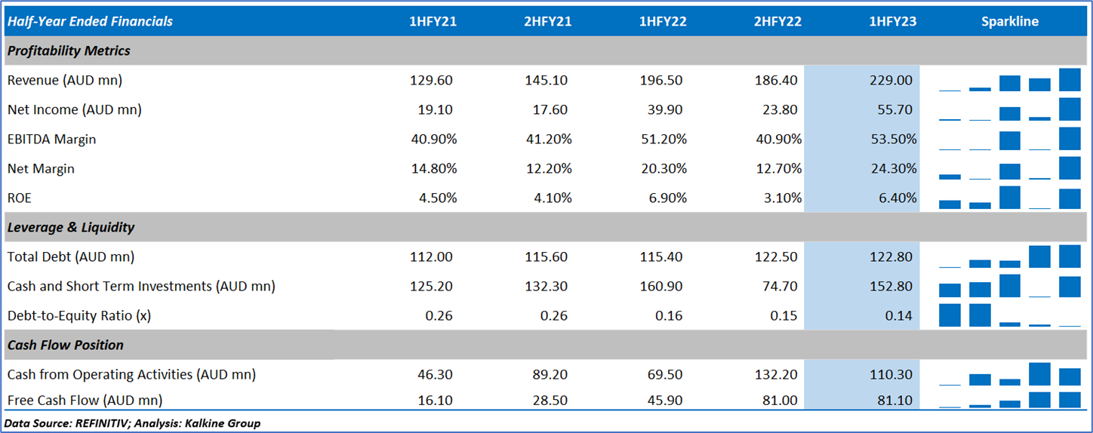Click the Revenue sparkline chart

(x=1009, y=80)
